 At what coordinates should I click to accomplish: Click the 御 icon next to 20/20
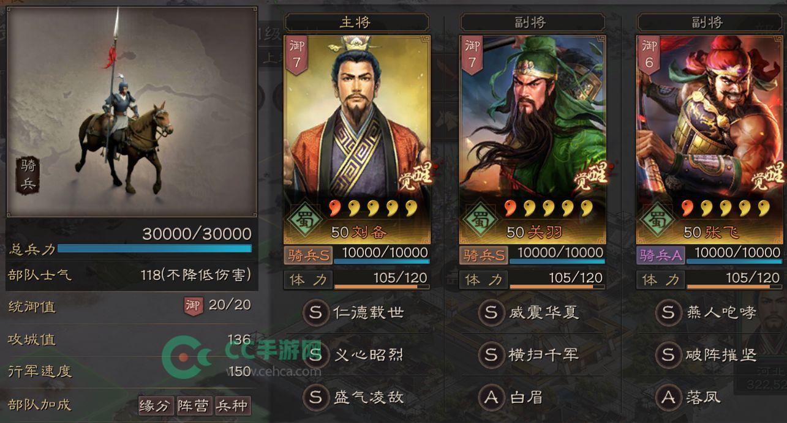coord(194,305)
